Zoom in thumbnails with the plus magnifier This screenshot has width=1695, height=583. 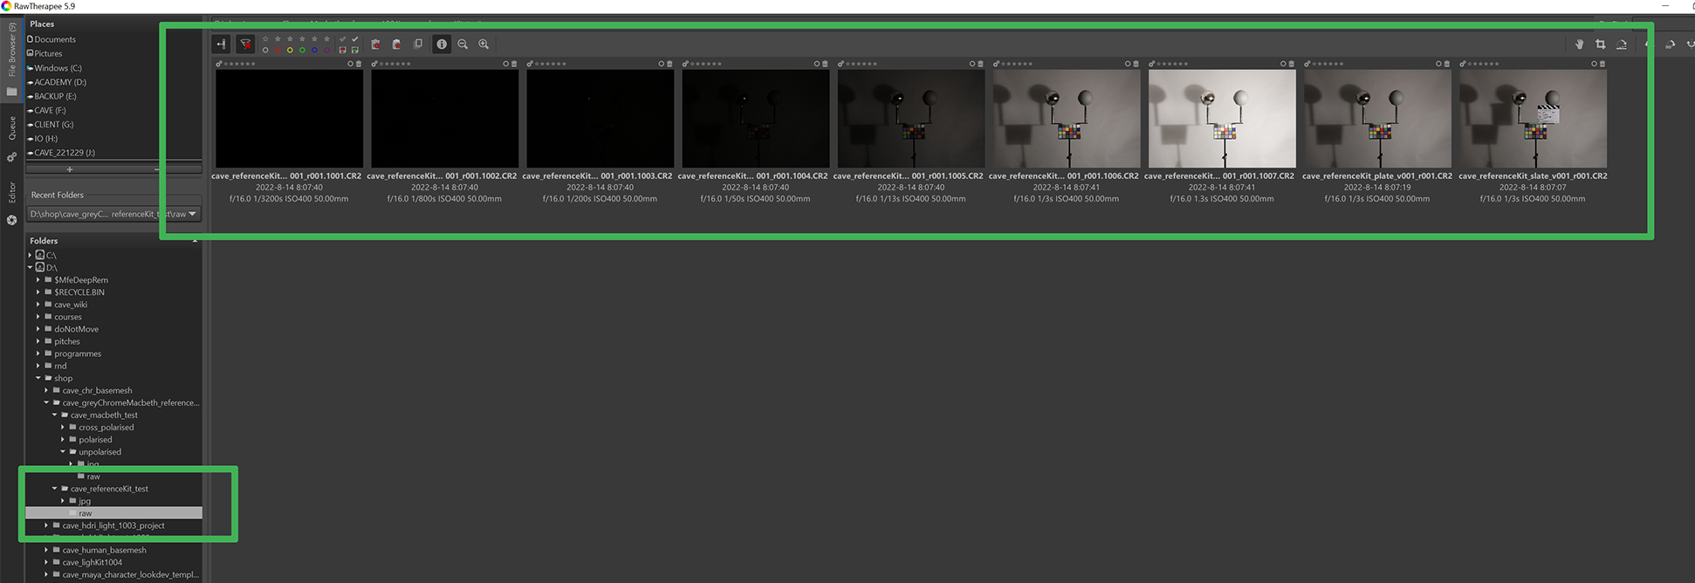(484, 44)
